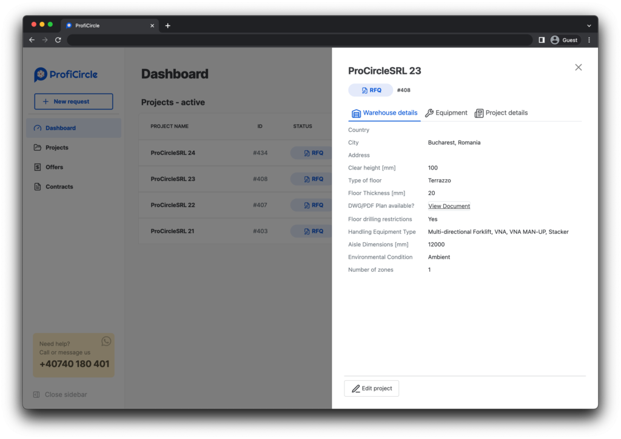Close the ProfiCircle browser tab
The height and width of the screenshot is (439, 621).
[x=152, y=25]
